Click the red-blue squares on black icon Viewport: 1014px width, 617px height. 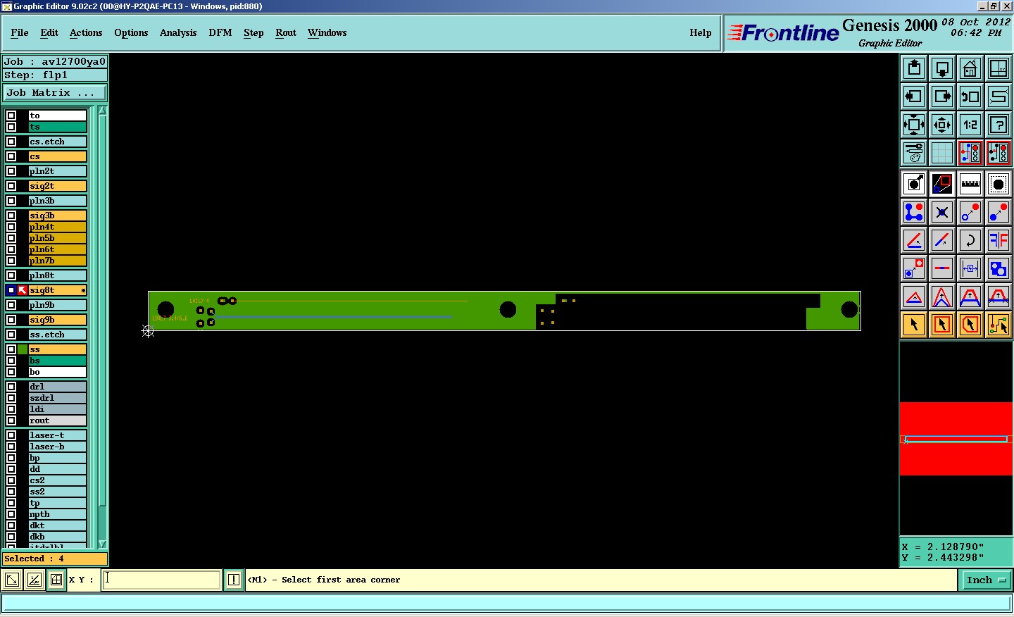point(942,184)
